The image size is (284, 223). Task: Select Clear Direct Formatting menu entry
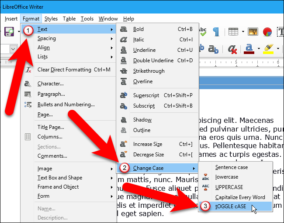68,70
